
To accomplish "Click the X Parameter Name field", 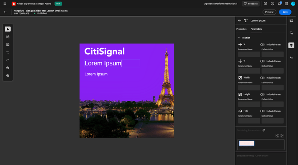I will click(x=249, y=54).
